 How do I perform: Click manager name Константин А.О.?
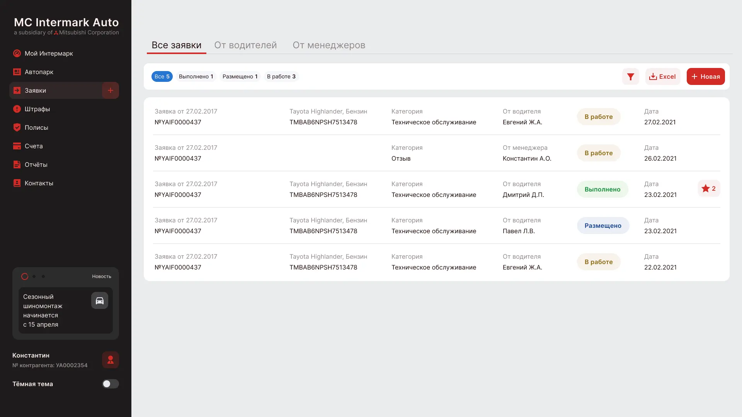[527, 158]
